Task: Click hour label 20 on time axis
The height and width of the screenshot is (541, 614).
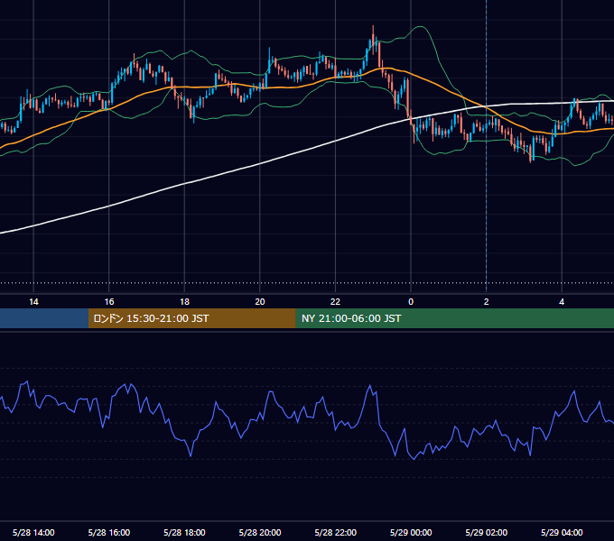Action: click(260, 302)
